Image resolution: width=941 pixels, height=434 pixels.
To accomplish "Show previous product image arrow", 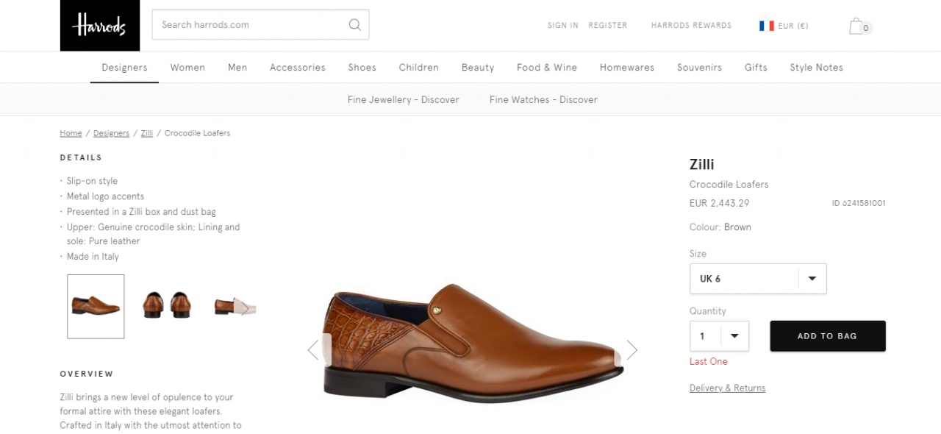I will tap(313, 350).
